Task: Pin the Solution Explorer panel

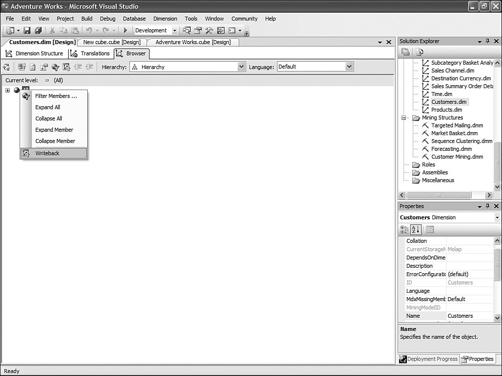Action: 488,41
